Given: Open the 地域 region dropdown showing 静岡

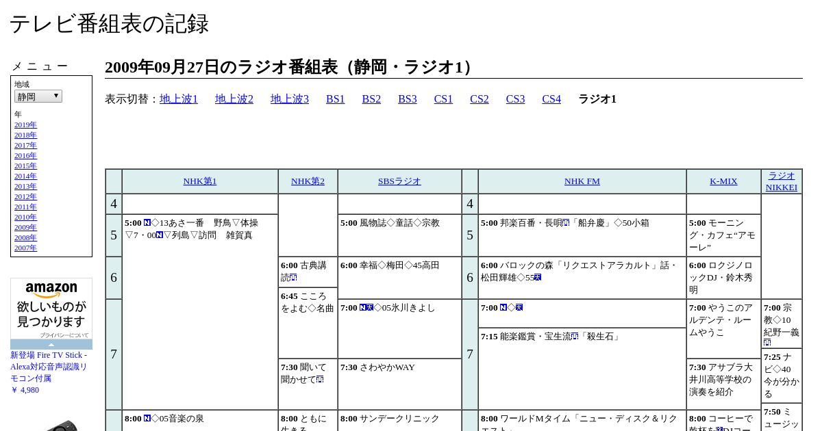Looking at the screenshot, I should click(x=38, y=96).
